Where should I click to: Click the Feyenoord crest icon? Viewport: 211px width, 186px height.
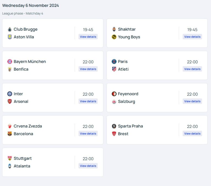pyautogui.click(x=114, y=94)
